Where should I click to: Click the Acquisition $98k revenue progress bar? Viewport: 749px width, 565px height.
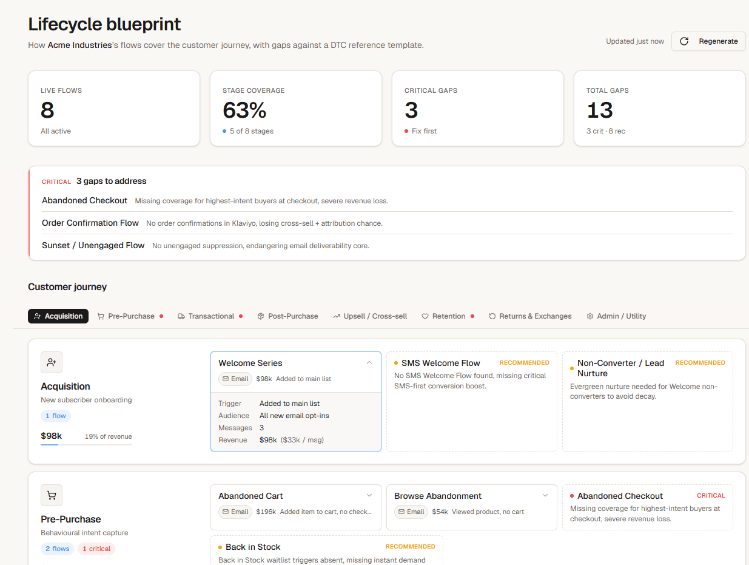86,445
